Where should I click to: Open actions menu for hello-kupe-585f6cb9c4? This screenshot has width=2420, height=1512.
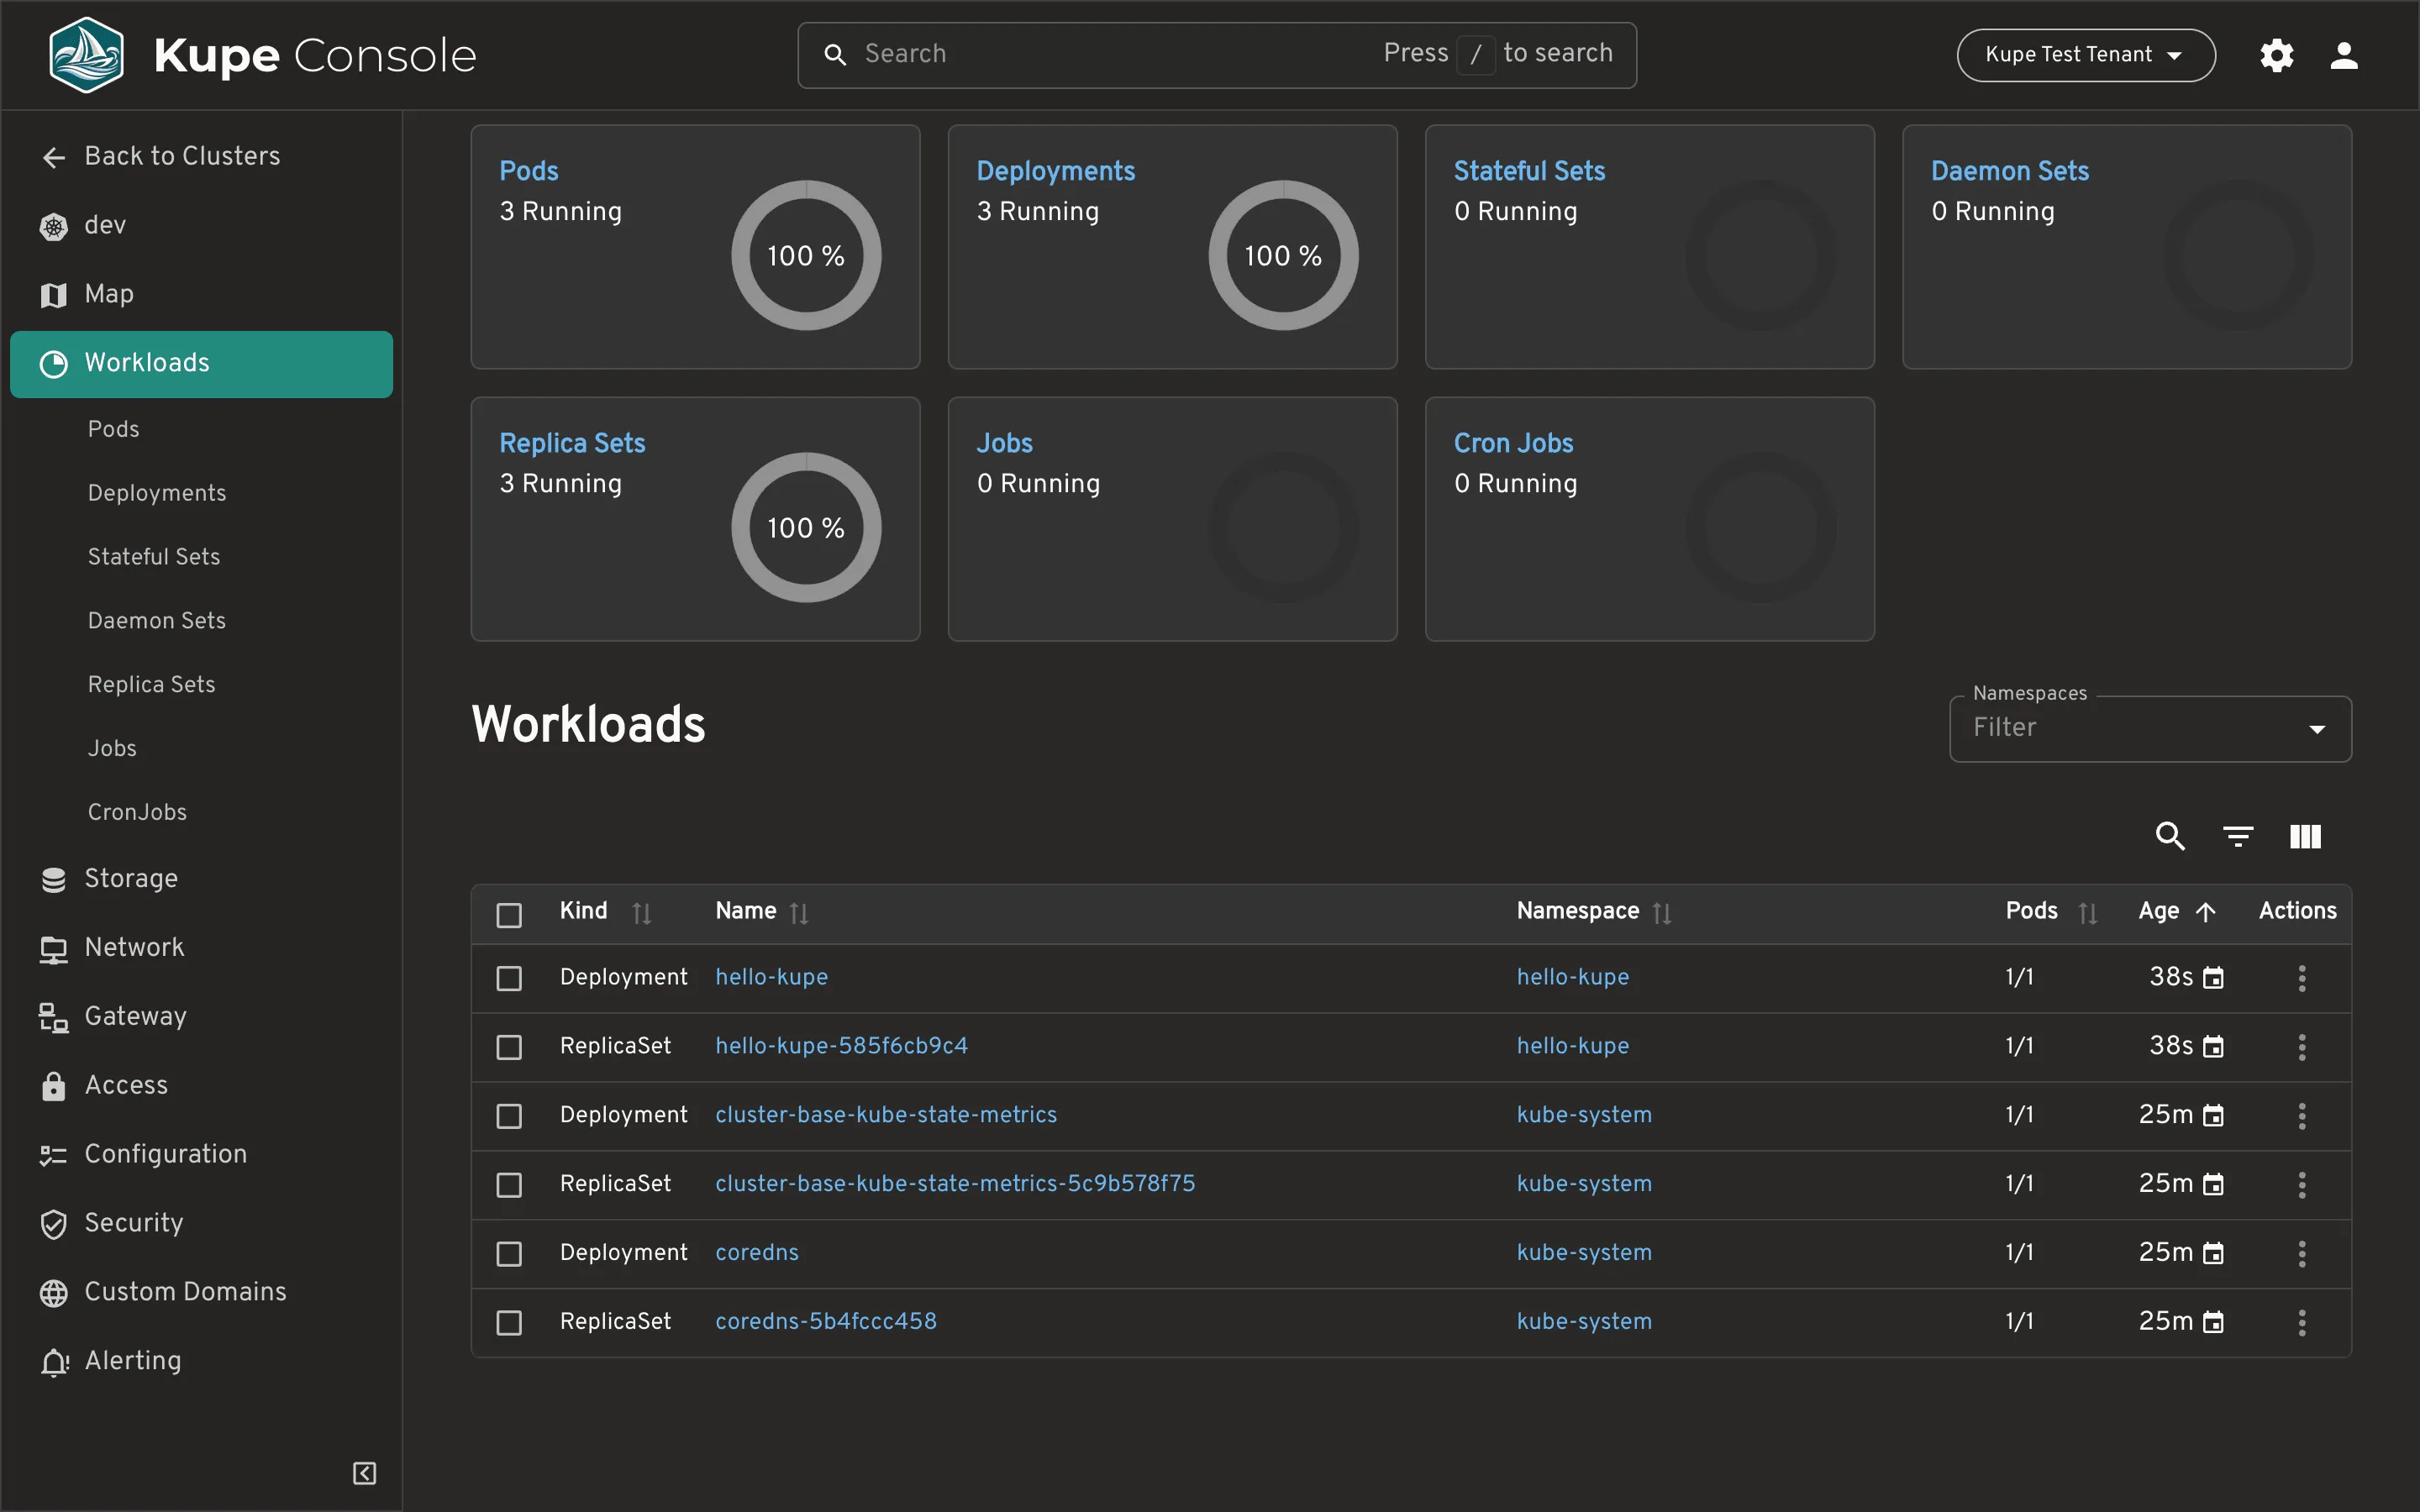click(x=2302, y=1047)
